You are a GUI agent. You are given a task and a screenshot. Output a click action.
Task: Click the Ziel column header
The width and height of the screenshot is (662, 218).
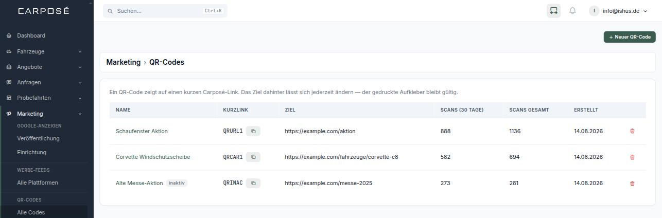coord(290,110)
